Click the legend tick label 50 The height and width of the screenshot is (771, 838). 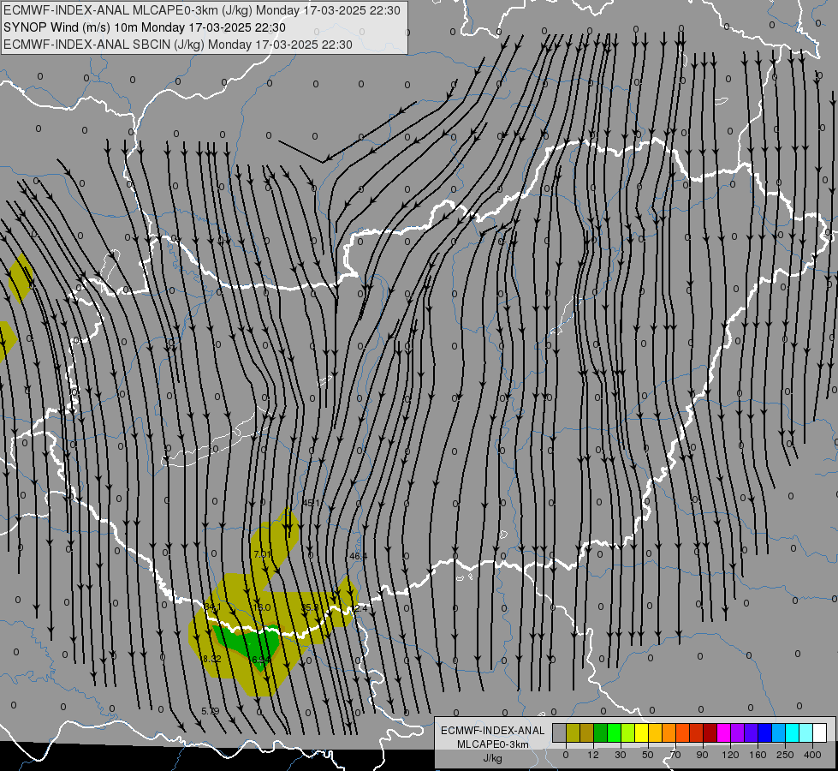click(648, 755)
